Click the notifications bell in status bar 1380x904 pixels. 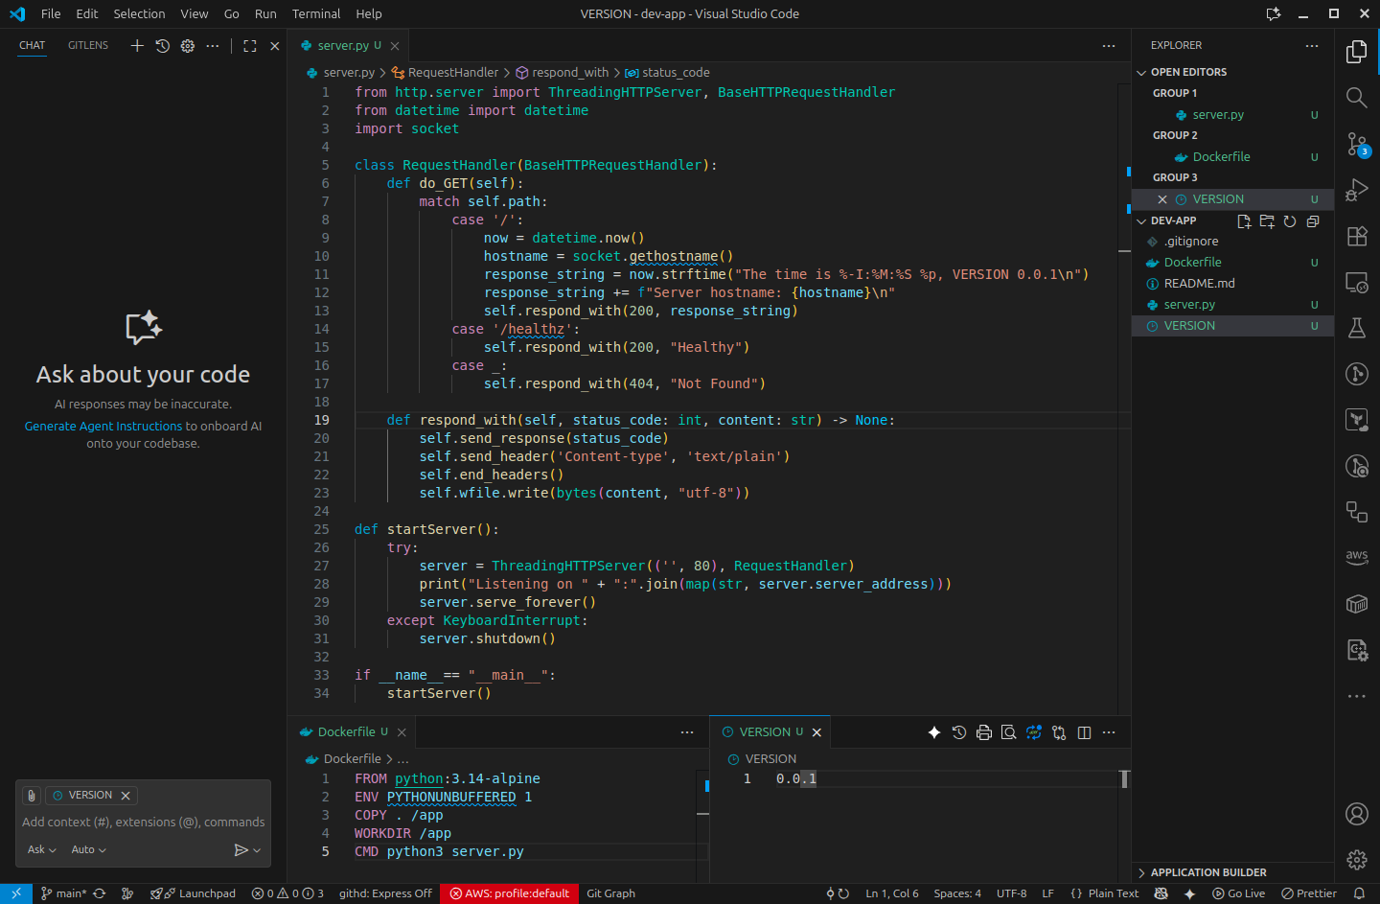pyautogui.click(x=1359, y=893)
